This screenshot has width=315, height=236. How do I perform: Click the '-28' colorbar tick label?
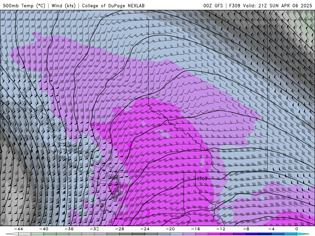120,229
